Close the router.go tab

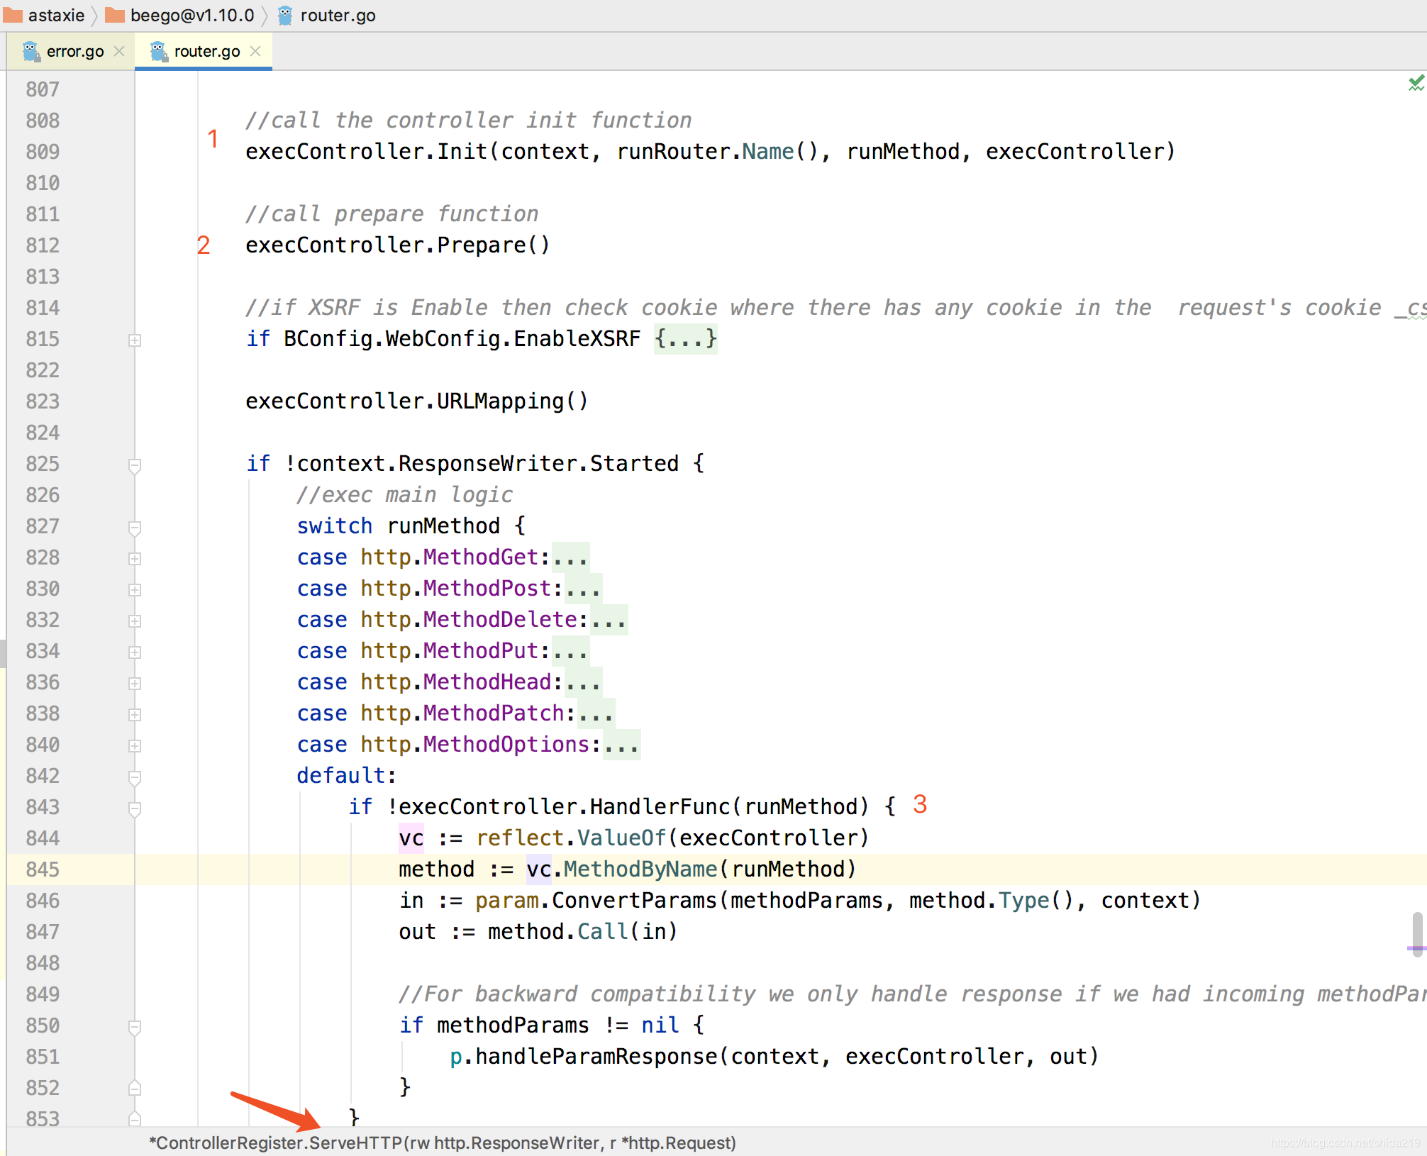click(255, 51)
